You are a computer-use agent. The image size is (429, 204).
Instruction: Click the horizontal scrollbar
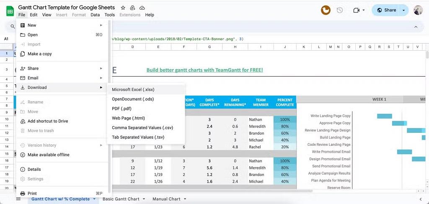coord(213,191)
